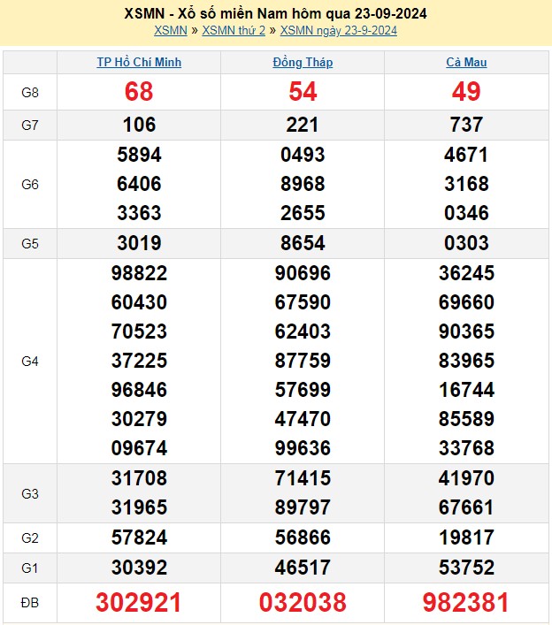
Task: Open the Cà Mau province link
Action: click(466, 63)
